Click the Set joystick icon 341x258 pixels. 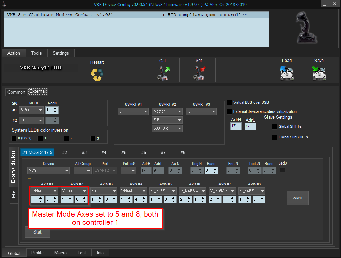point(199,73)
